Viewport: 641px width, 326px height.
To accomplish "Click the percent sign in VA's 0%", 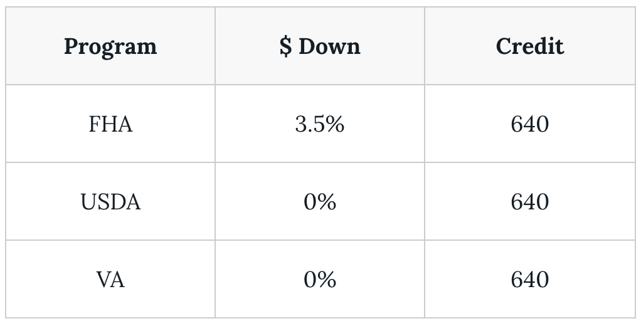I will pyautogui.click(x=327, y=280).
